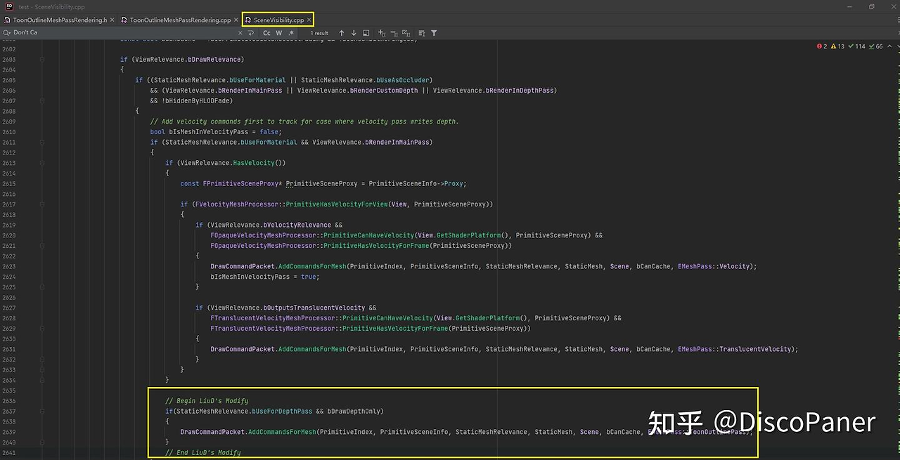The width and height of the screenshot is (900, 460).
Task: Collapse code block at line 2603
Action: (42, 60)
